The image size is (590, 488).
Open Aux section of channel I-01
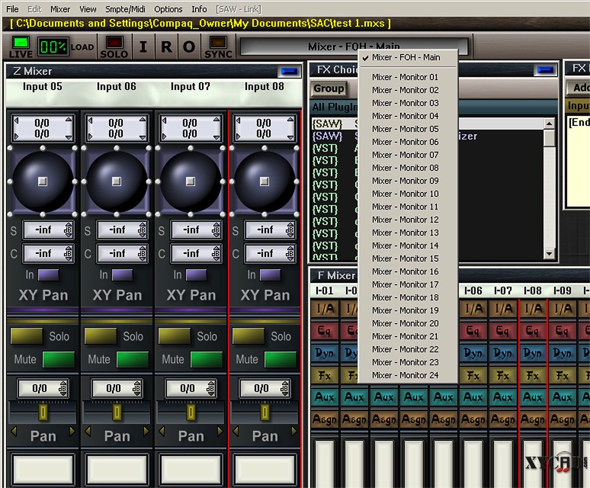point(325,397)
